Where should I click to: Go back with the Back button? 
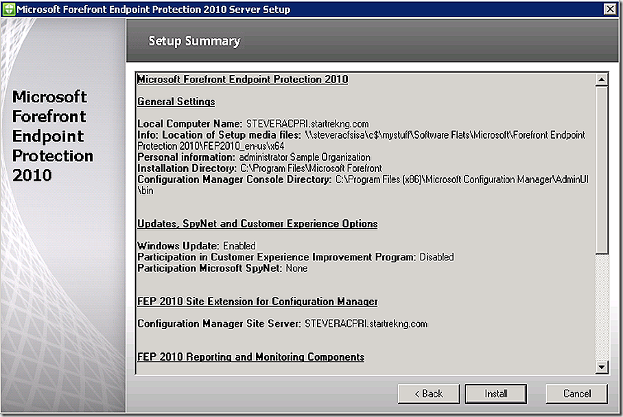(429, 394)
